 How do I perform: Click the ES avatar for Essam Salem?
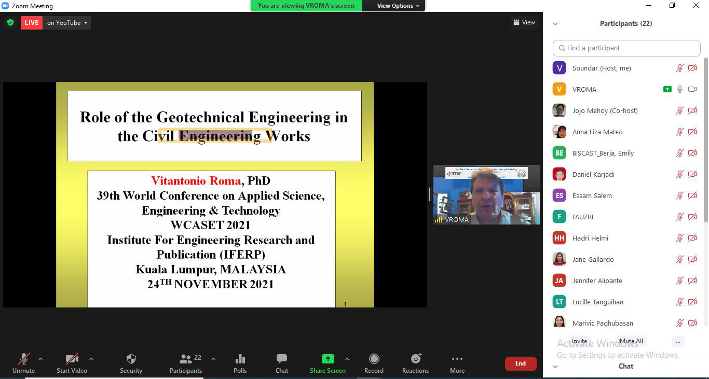pos(559,195)
